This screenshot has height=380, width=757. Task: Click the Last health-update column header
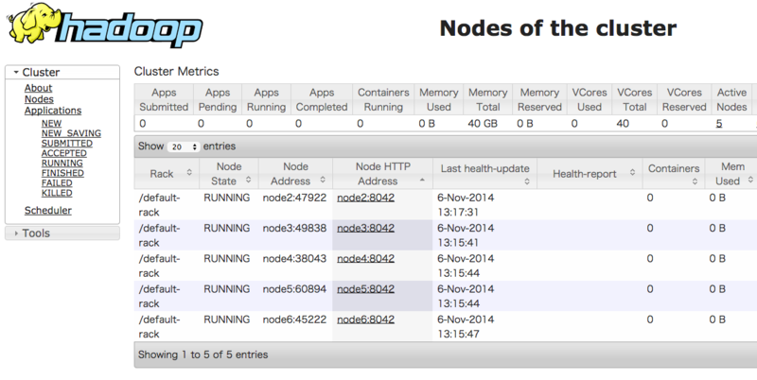[484, 174]
